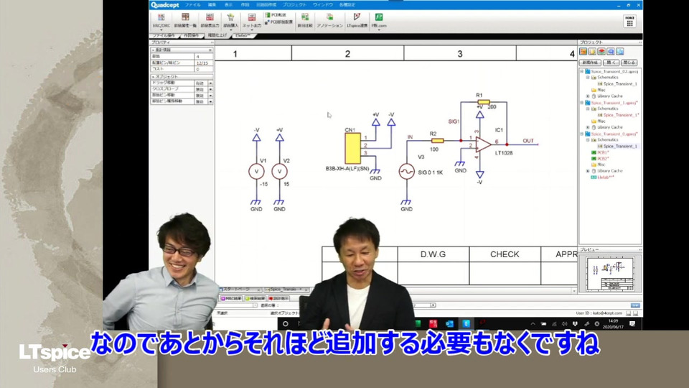
Task: Switch to the search results tab
Action: click(x=255, y=298)
